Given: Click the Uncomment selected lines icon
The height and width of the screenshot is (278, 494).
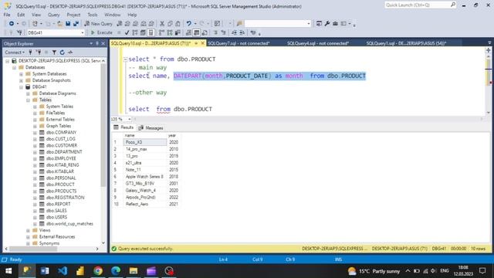Looking at the screenshot, I should click(223, 32).
